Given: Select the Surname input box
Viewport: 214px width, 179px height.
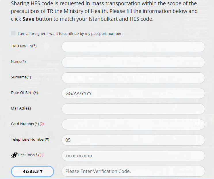Looking at the screenshot, I should point(133,78).
